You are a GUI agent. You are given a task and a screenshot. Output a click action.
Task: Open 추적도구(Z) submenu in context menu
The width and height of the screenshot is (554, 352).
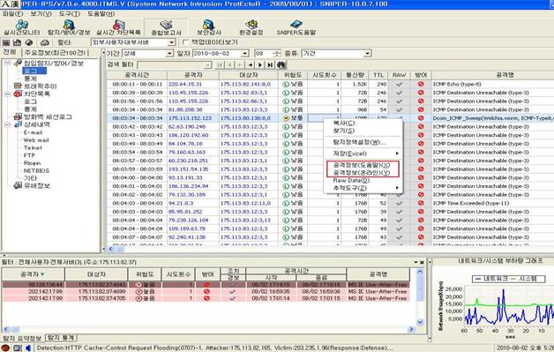pyautogui.click(x=363, y=188)
